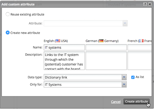Click 'Involved IT systems' in background window
Screen dimensions: 154x109
pyautogui.click(x=122, y=5)
